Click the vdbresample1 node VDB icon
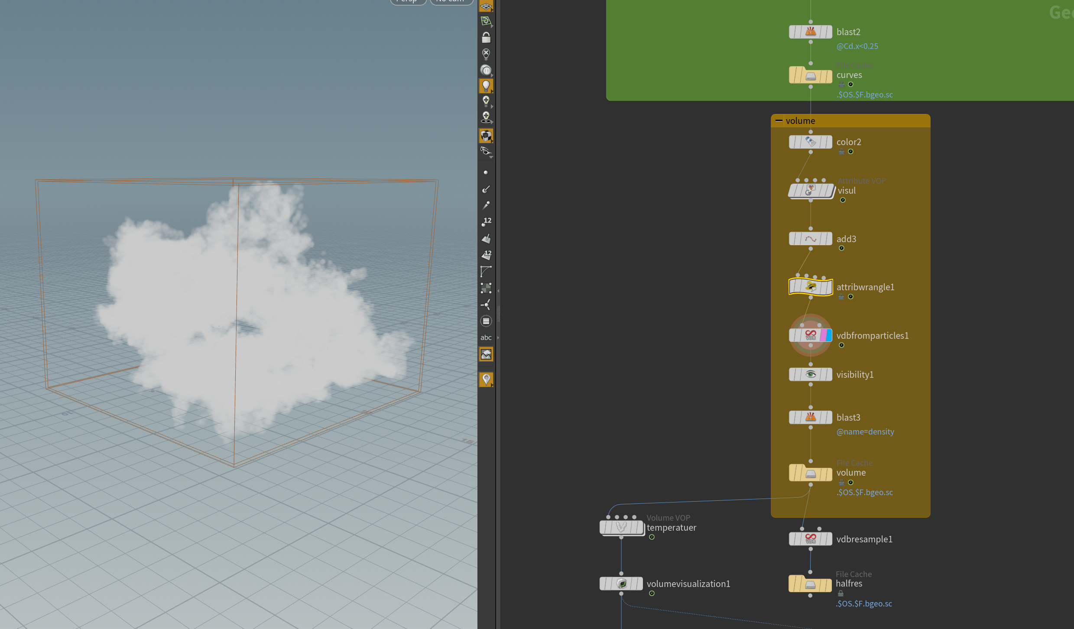The width and height of the screenshot is (1074, 629). click(811, 539)
